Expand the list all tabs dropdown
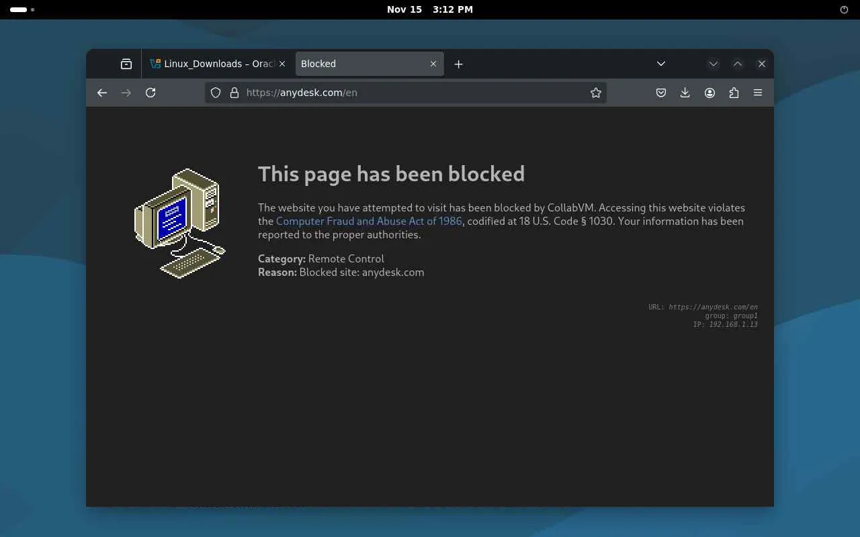The height and width of the screenshot is (537, 860). pyautogui.click(x=661, y=64)
